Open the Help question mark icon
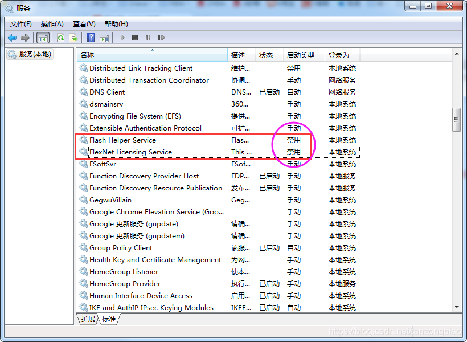This screenshot has width=467, height=342. pyautogui.click(x=91, y=38)
